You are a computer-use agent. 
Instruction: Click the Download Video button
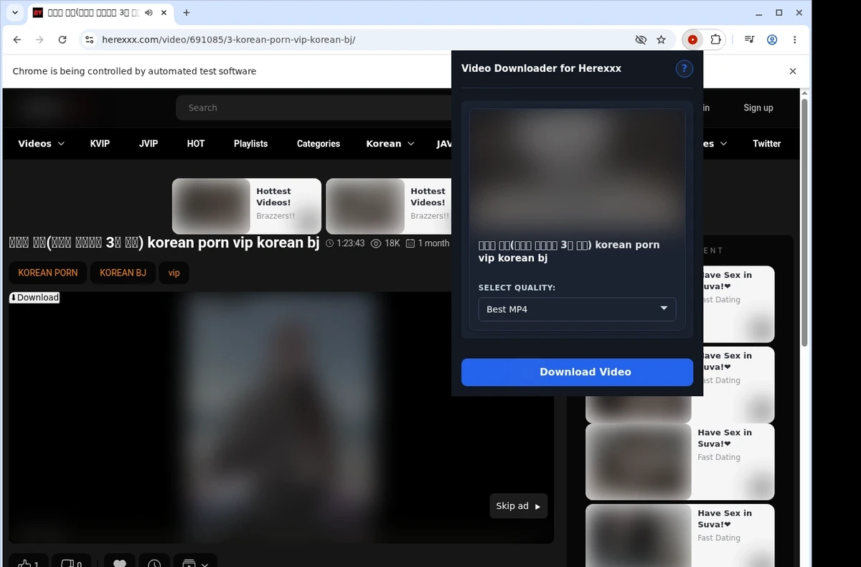[577, 372]
